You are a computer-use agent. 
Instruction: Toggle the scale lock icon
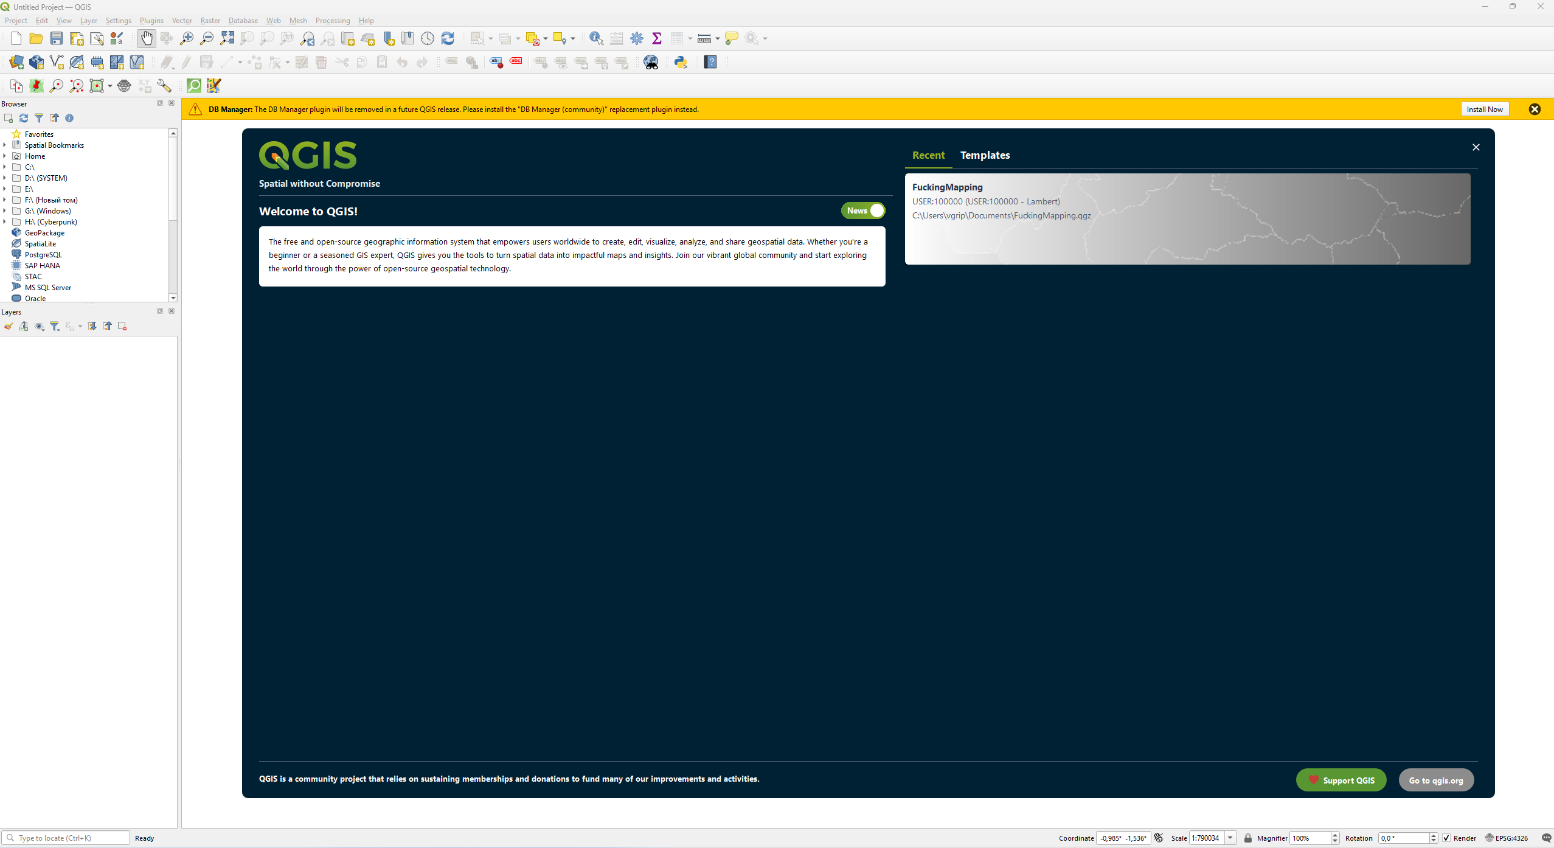click(1248, 838)
